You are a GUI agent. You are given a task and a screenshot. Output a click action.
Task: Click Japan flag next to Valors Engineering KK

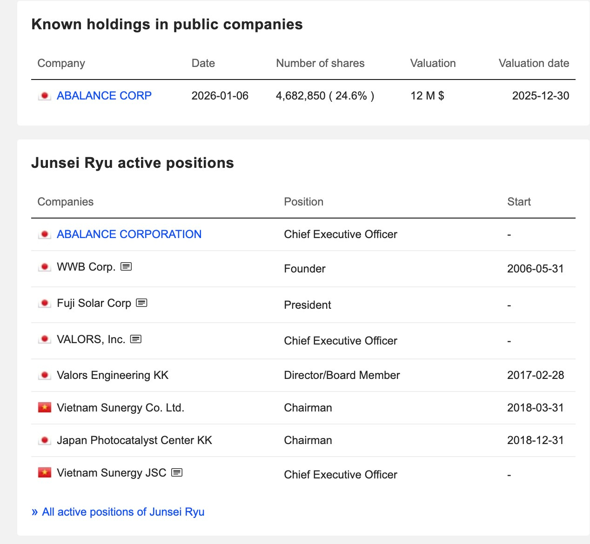pos(45,375)
